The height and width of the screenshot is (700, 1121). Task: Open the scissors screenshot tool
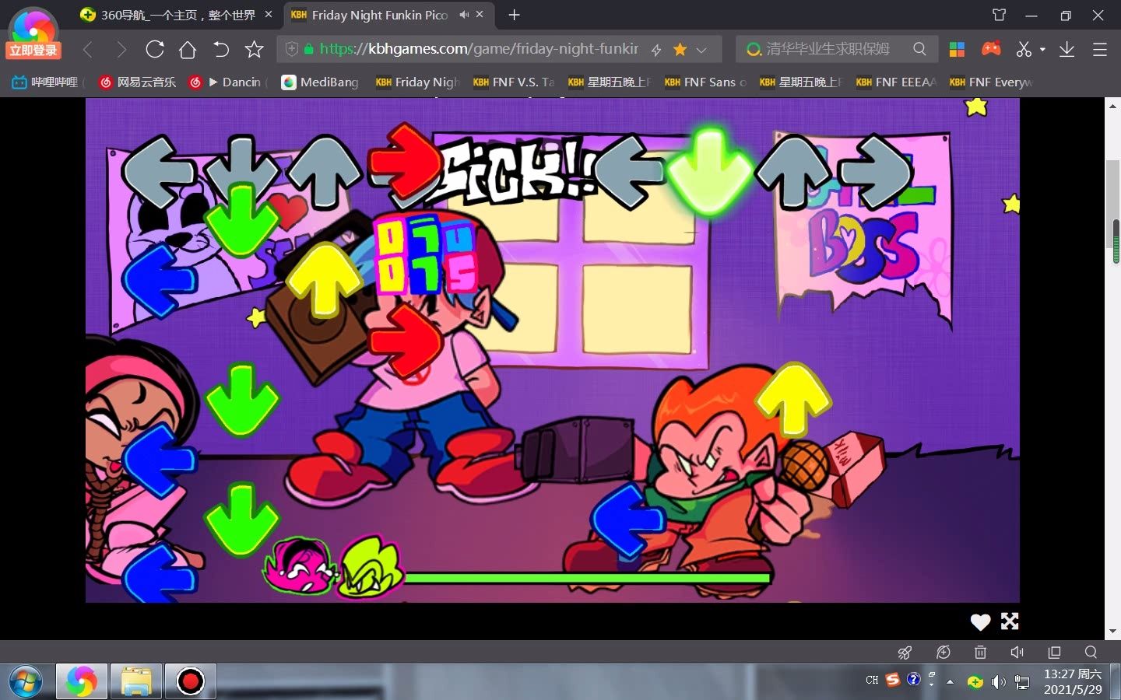point(1024,50)
